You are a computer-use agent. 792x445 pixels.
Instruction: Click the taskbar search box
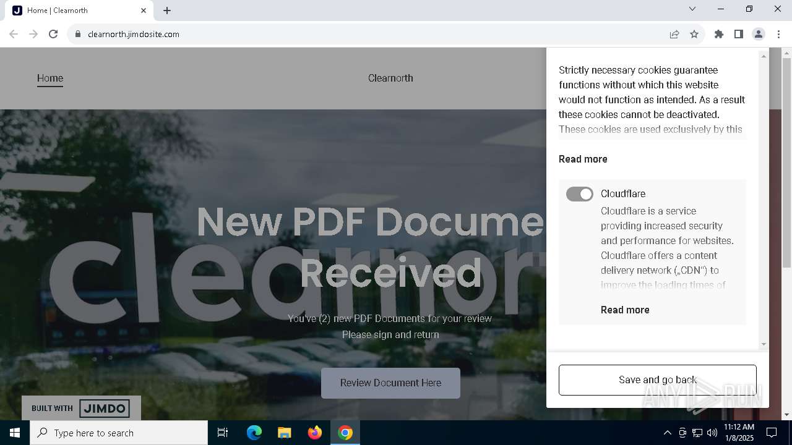coord(119,433)
